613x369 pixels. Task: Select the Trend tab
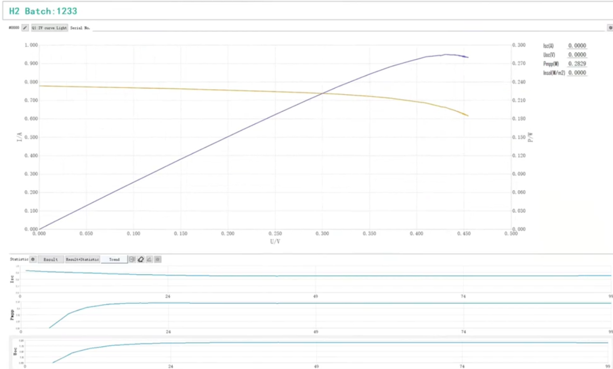click(114, 259)
